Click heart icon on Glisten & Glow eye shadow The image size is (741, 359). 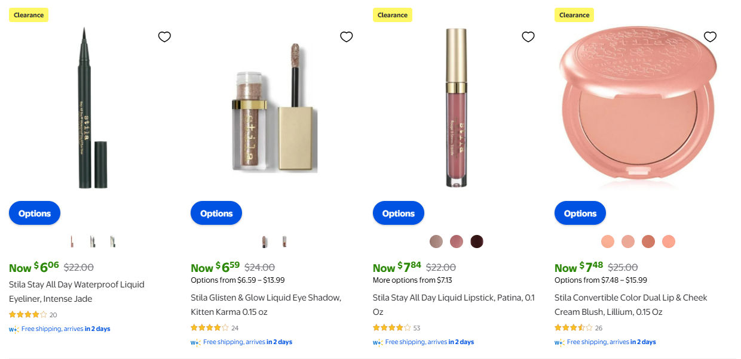click(346, 37)
